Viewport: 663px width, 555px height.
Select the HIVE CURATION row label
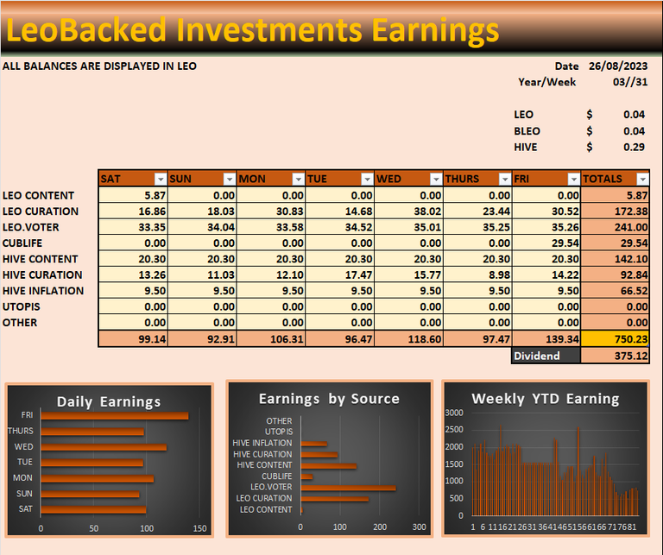(x=42, y=275)
